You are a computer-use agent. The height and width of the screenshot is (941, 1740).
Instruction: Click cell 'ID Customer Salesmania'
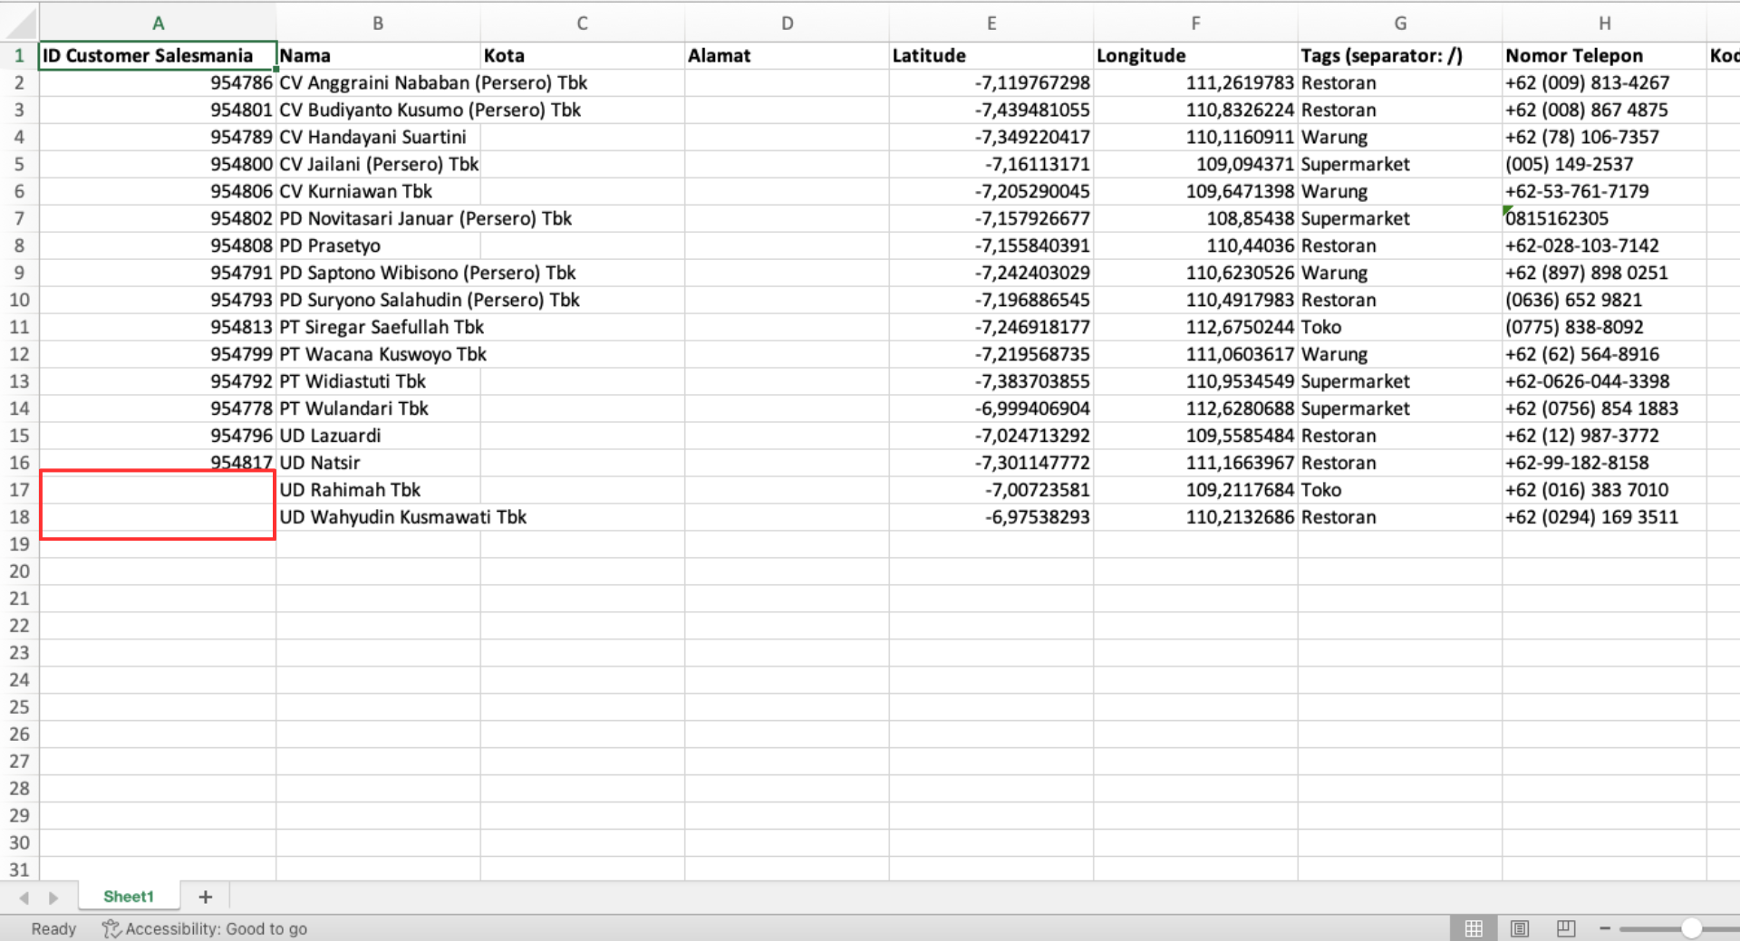pos(158,55)
